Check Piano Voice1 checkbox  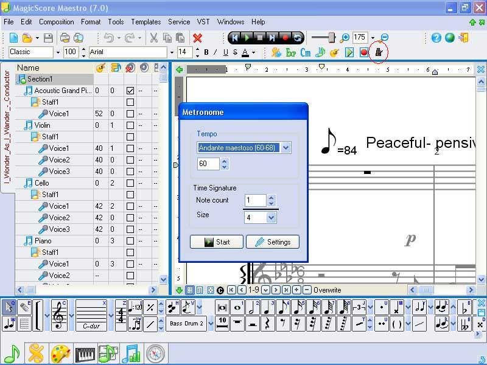pyautogui.click(x=130, y=264)
